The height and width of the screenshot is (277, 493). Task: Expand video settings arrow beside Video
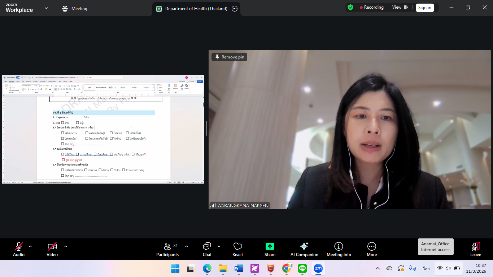coord(66,247)
